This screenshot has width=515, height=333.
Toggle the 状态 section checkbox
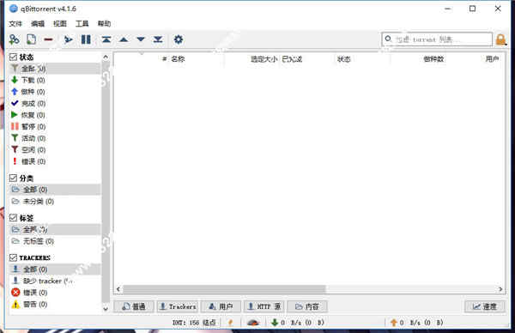[13, 58]
